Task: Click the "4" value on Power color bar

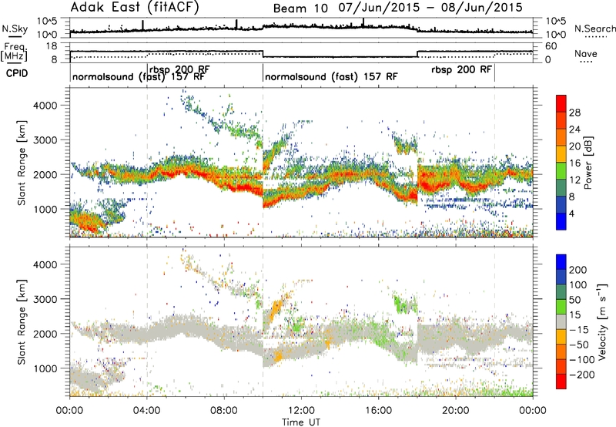Action: [x=572, y=213]
